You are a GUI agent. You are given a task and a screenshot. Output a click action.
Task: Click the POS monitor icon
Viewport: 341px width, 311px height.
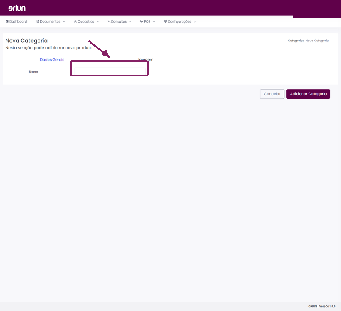[x=142, y=21]
